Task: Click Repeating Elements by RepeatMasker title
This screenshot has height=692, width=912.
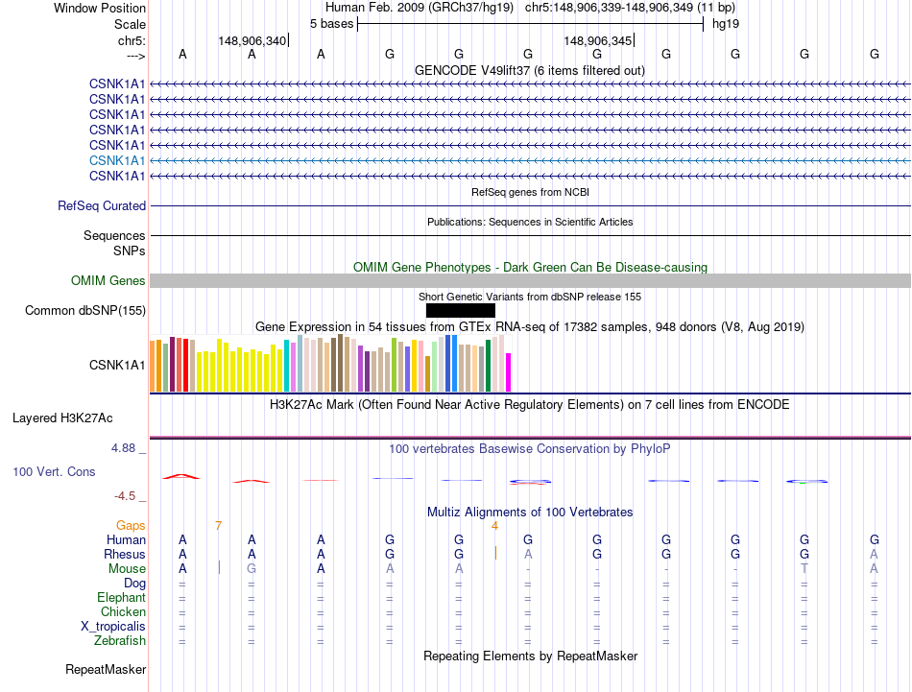Action: pyautogui.click(x=531, y=656)
